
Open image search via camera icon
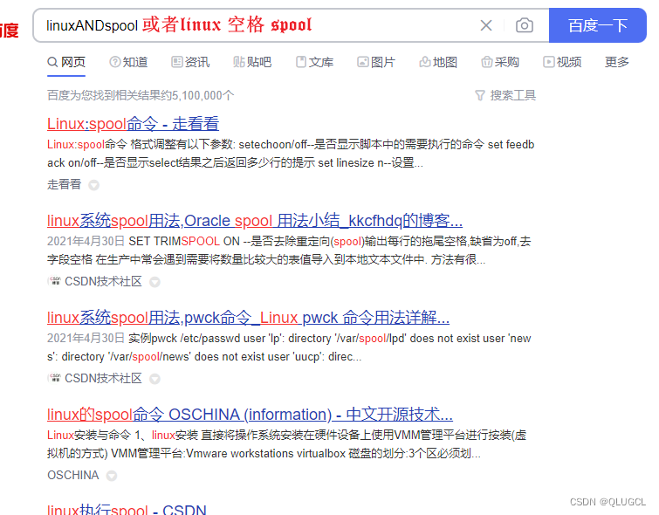point(524,25)
